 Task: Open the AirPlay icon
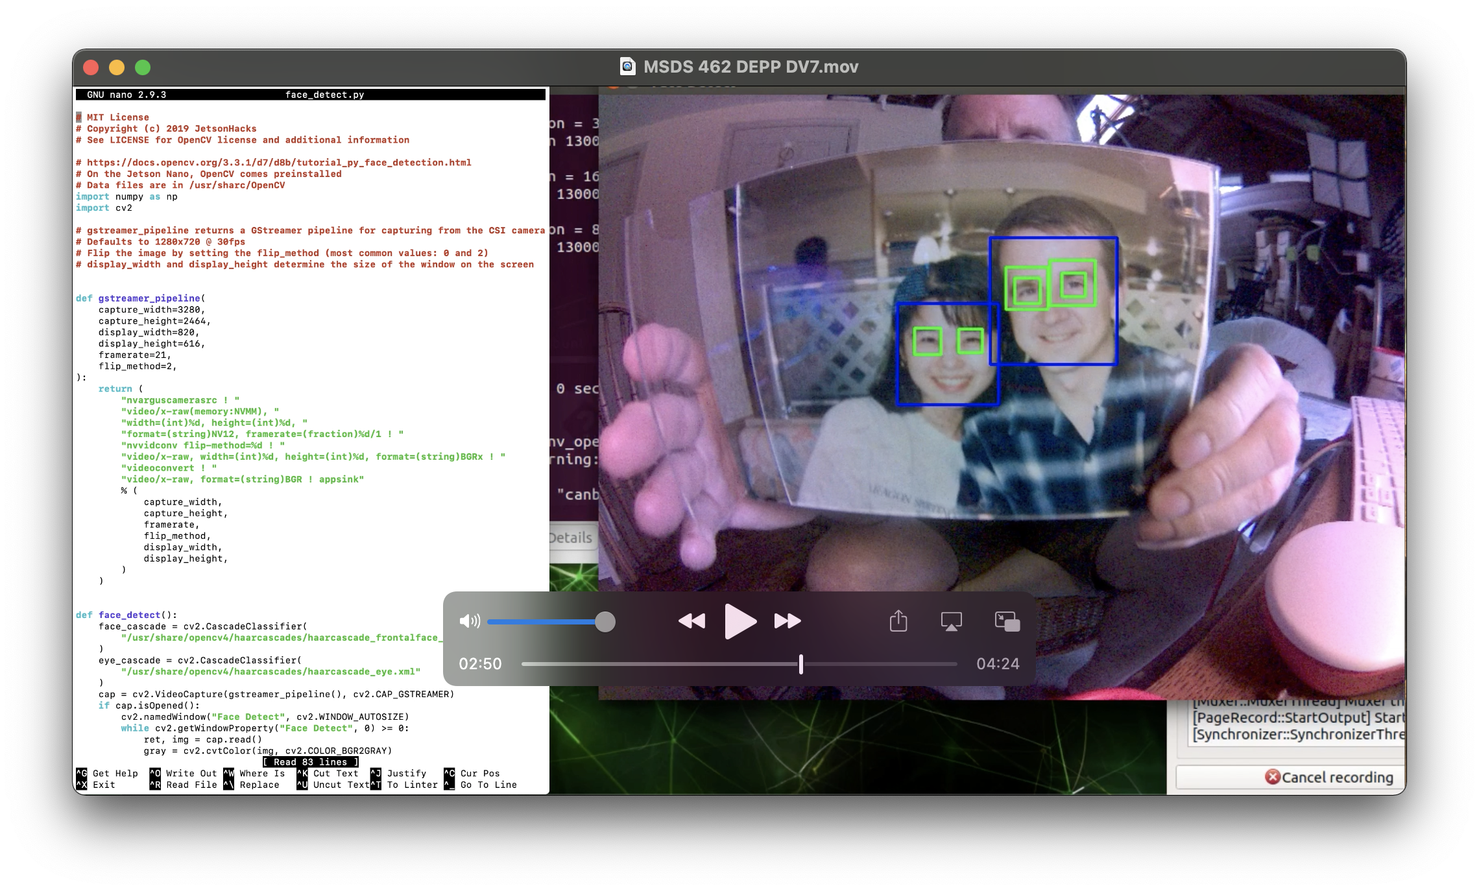pos(952,621)
